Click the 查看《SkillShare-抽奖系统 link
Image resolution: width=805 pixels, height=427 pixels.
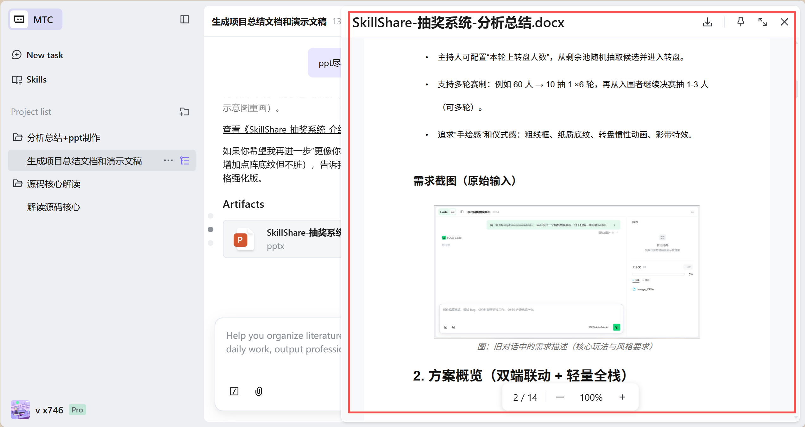pyautogui.click(x=282, y=129)
